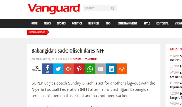This screenshot has height=107, width=182.
Task: Share article via WhatsApp
Action: pyautogui.click(x=90, y=69)
